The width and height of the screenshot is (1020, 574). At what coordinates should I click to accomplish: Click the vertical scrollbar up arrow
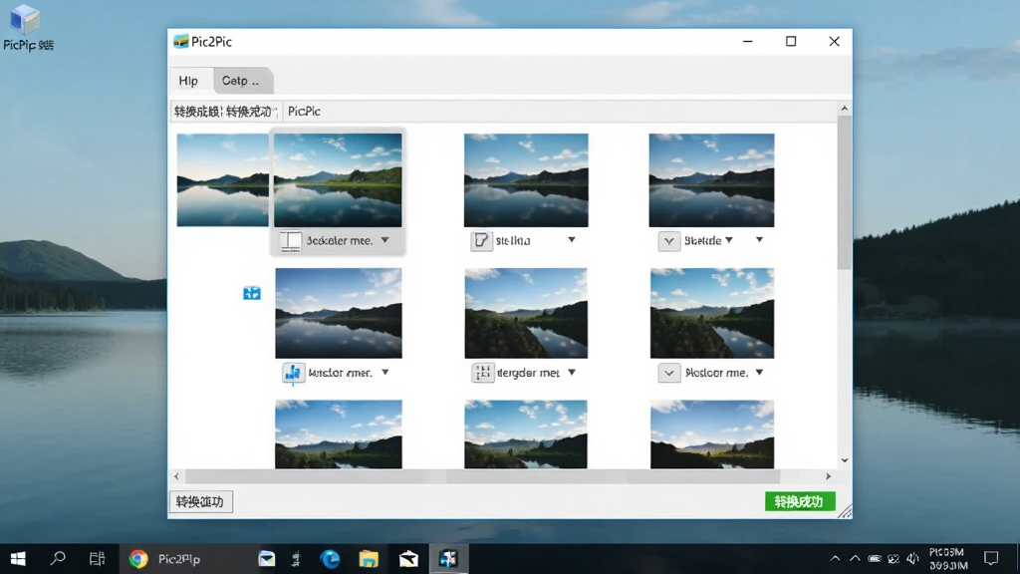(845, 109)
